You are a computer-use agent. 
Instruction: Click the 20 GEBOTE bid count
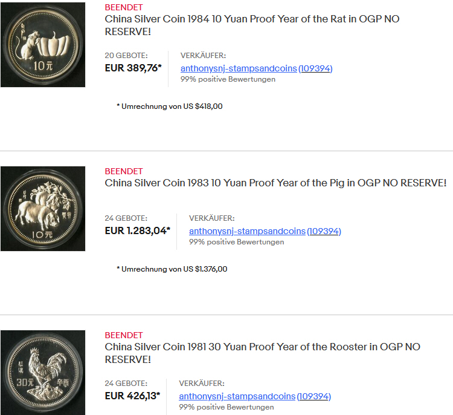pyautogui.click(x=126, y=55)
